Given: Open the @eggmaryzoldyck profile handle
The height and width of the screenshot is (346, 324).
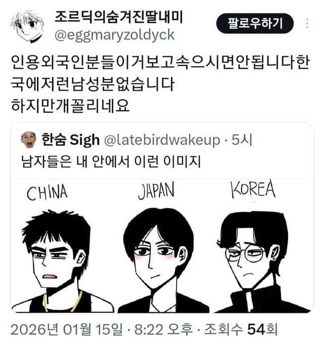Looking at the screenshot, I should coord(114,36).
